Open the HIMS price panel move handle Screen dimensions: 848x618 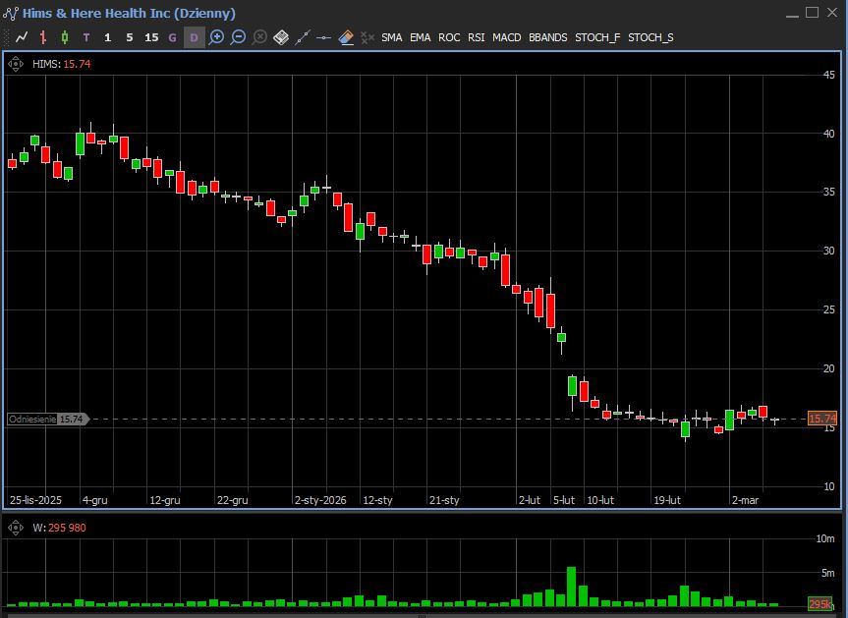pos(17,63)
